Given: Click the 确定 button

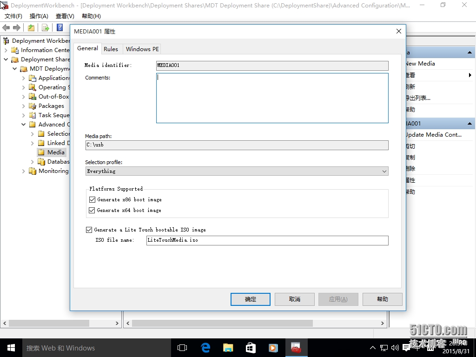Looking at the screenshot, I should (251, 299).
